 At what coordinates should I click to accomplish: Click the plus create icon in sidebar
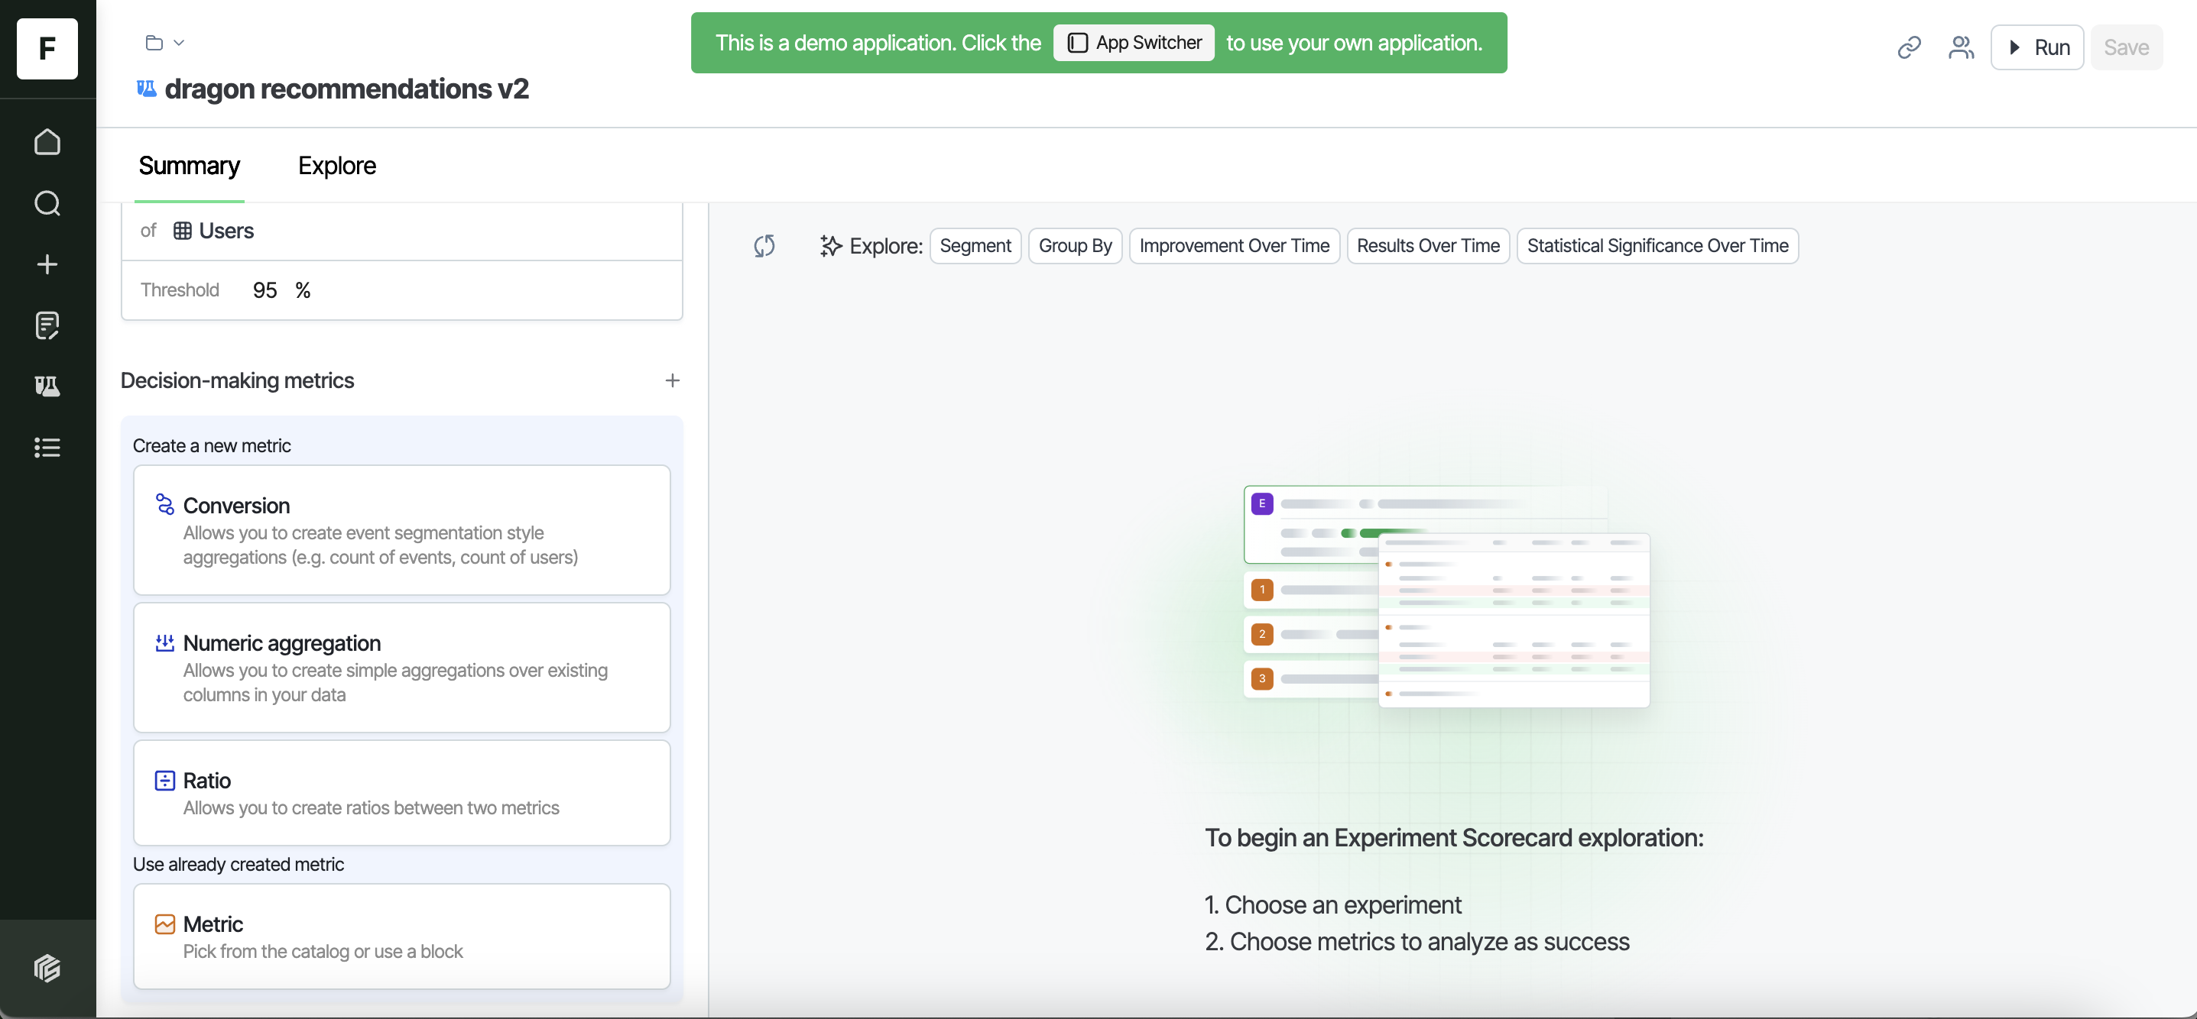click(x=47, y=264)
